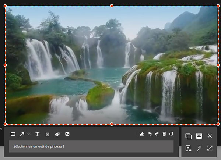Select the Text tool

(x=37, y=134)
